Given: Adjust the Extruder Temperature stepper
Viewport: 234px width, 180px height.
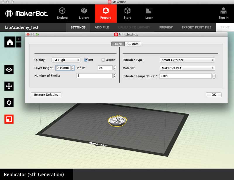Looking at the screenshot, I should pos(214,76).
